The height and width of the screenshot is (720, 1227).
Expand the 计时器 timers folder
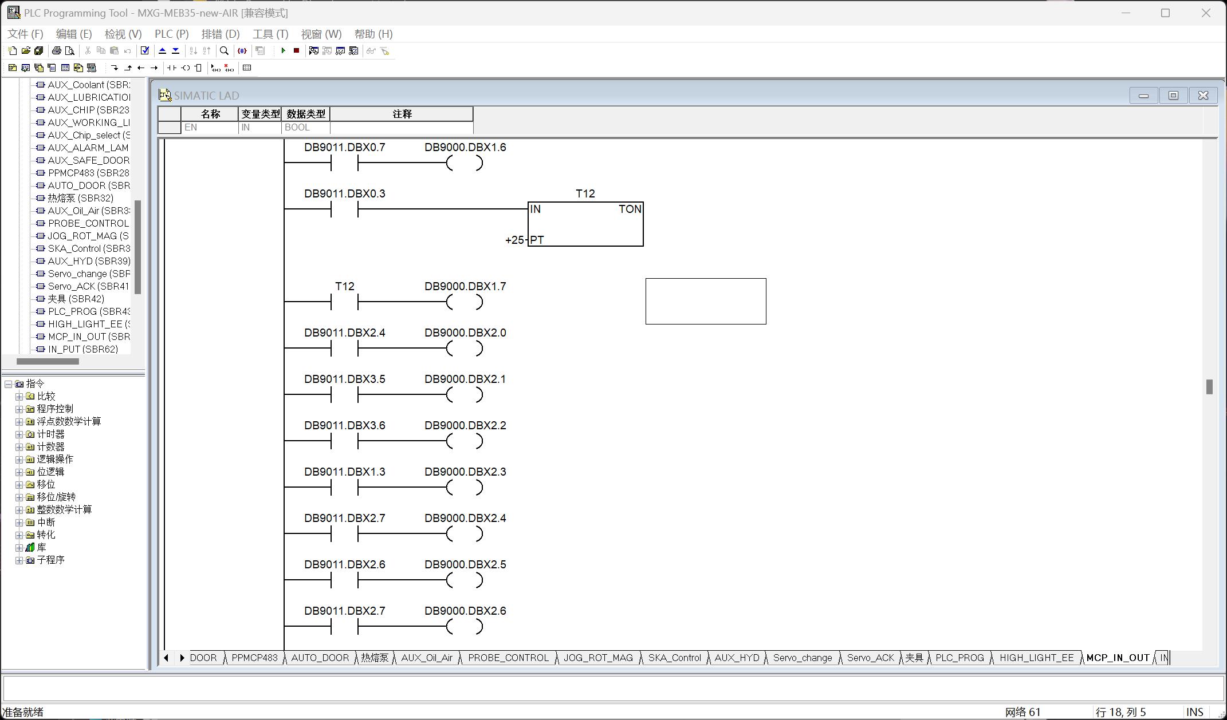click(19, 434)
